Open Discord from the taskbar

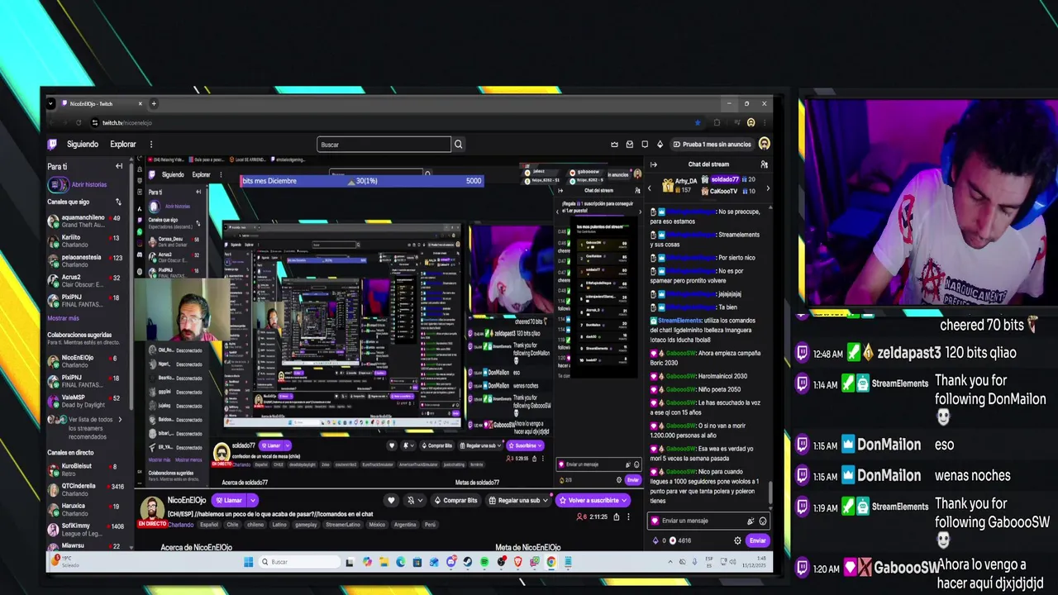[451, 562]
